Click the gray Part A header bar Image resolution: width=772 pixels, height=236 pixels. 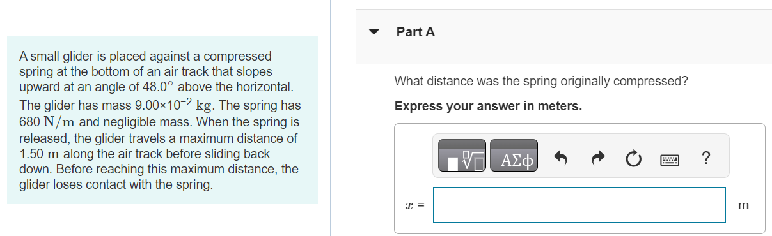point(563,36)
